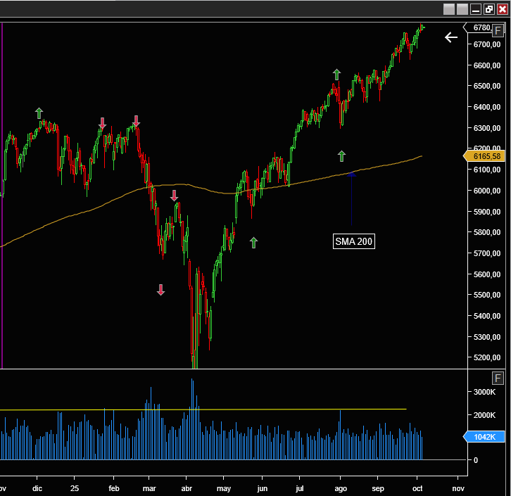The width and height of the screenshot is (511, 496).
Task: Minimize the chart window
Action: [x=476, y=9]
